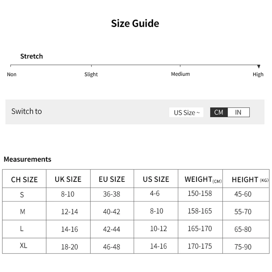This screenshot has width=272, height=272.
Task: Click the Non stretch level label
Action: point(12,74)
